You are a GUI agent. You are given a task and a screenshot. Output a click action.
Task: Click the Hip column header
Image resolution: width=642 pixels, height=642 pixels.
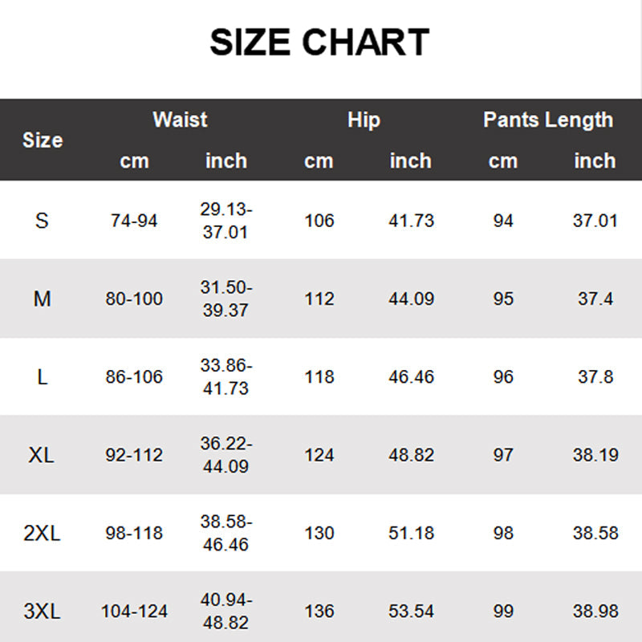(364, 120)
